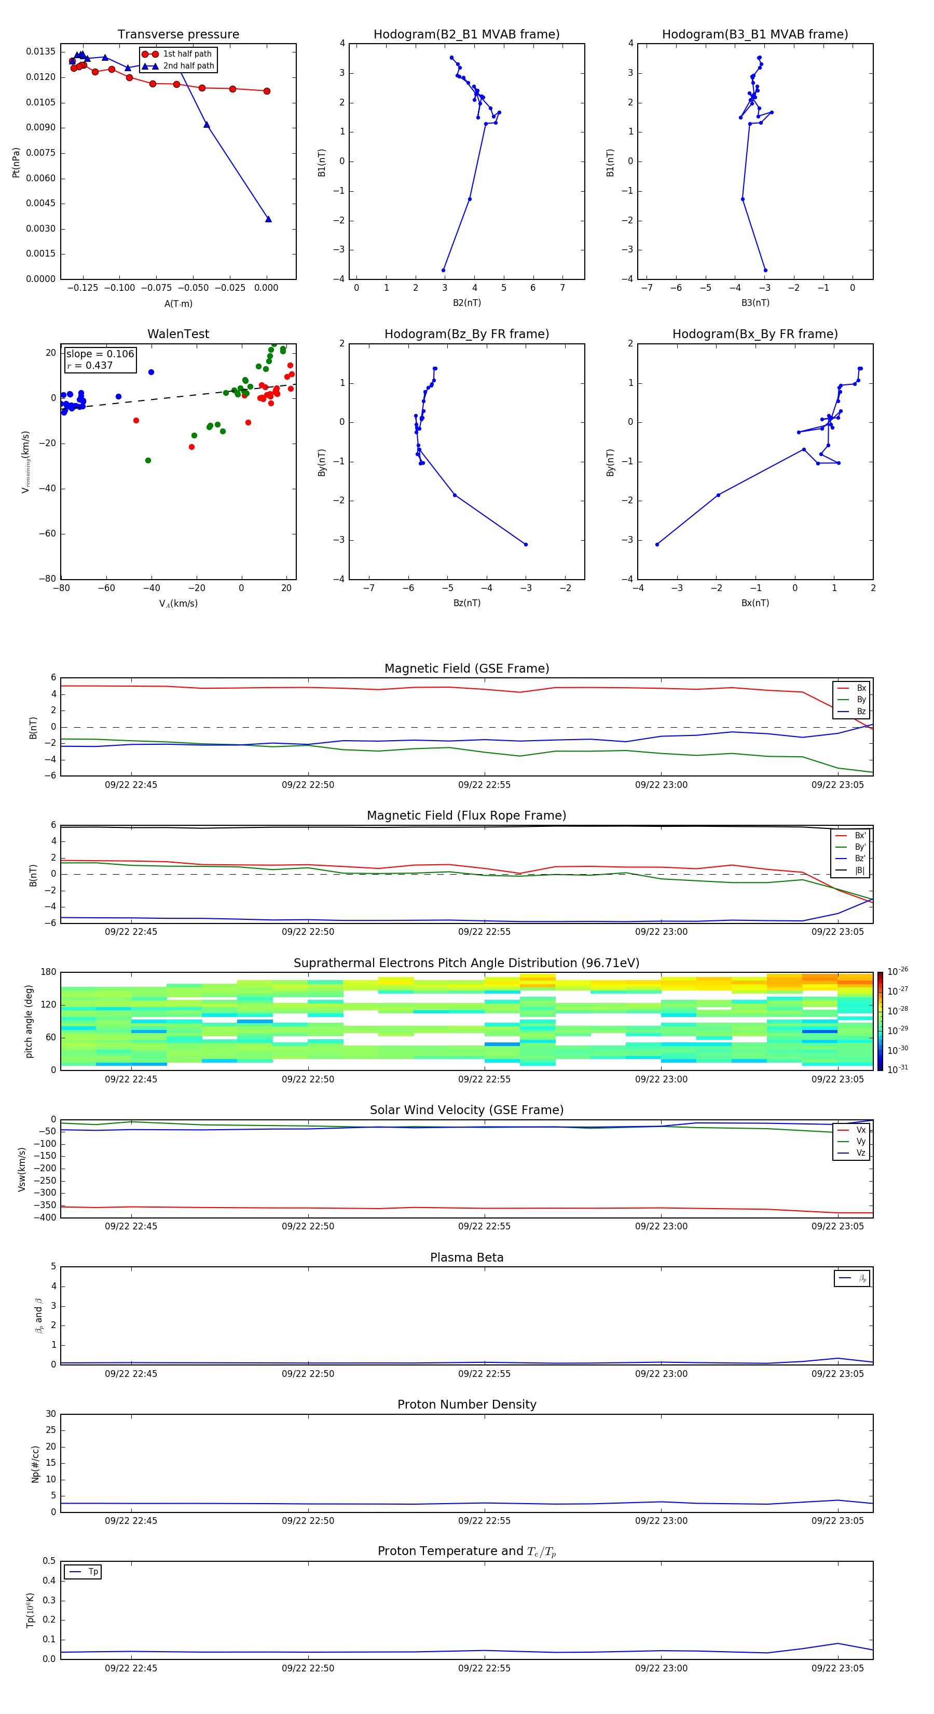Select the 'pitch angle (deg)' axis label
The height and width of the screenshot is (1714, 934).
pos(29,1021)
